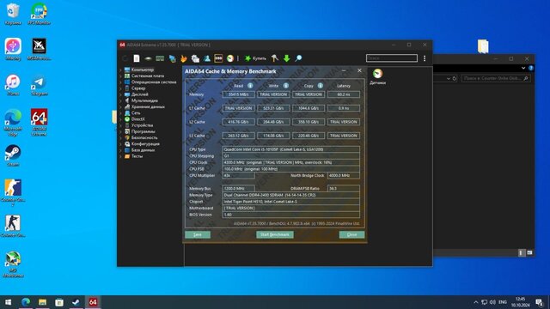Open the Датчики icon in right pane
Image resolution: width=550 pixels, height=309 pixels.
377,76
